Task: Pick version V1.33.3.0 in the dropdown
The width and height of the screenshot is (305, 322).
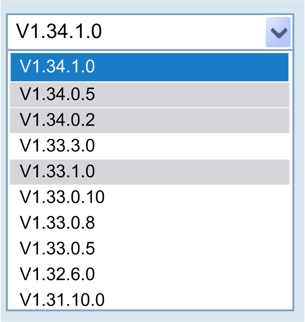Action: pos(149,146)
